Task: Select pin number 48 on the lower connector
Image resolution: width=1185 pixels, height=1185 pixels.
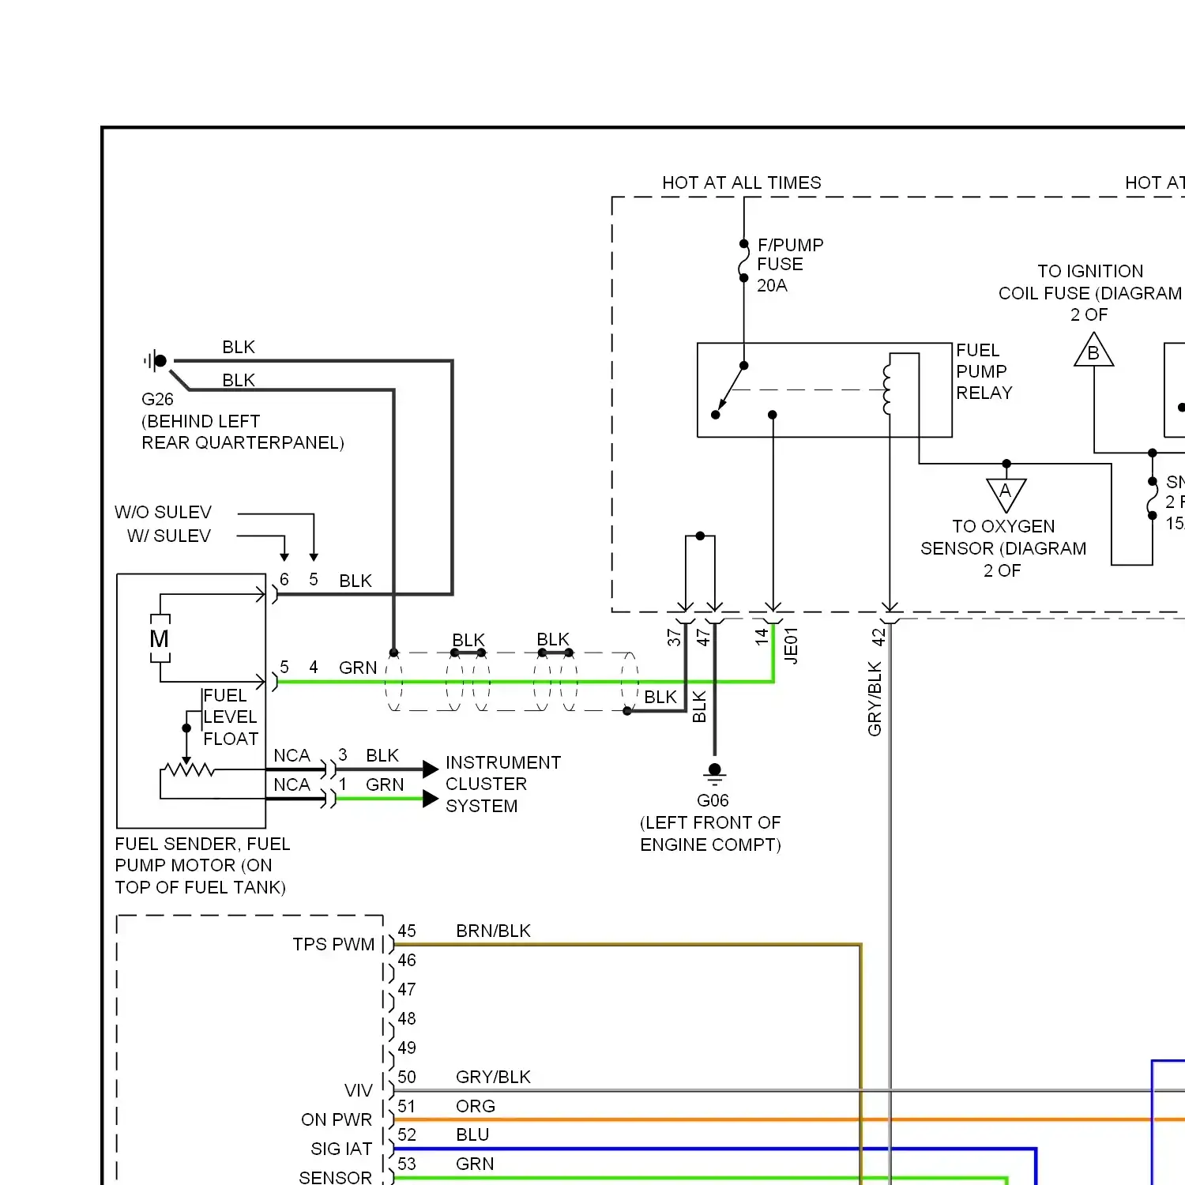Action: [x=407, y=1018]
